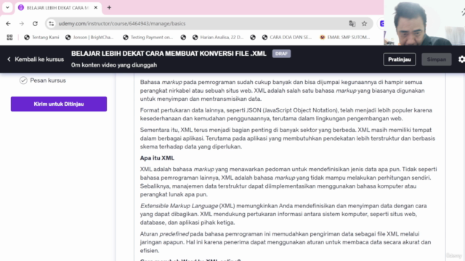Viewport: 465px width, 261px height.
Task: Open the Testing Payment on... bookmark
Action: 147,37
